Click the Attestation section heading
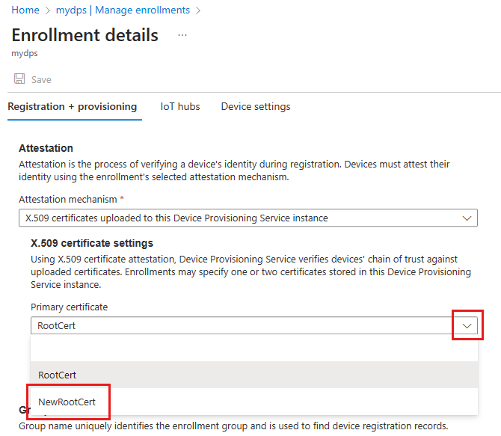Image resolution: width=501 pixels, height=436 pixels. [46, 148]
